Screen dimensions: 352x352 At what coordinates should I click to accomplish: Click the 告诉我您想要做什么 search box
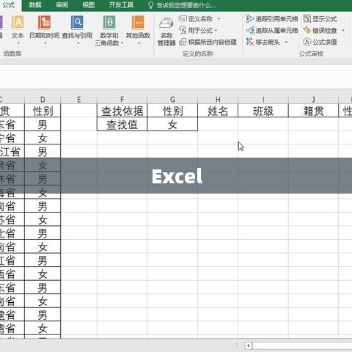tap(186, 5)
